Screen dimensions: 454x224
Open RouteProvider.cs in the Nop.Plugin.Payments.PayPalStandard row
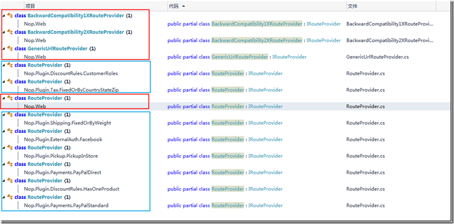(x=365, y=205)
